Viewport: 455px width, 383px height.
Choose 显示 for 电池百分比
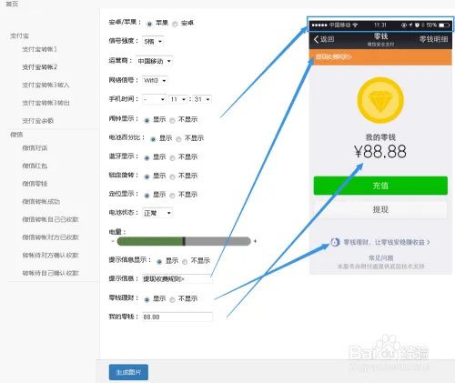(153, 139)
